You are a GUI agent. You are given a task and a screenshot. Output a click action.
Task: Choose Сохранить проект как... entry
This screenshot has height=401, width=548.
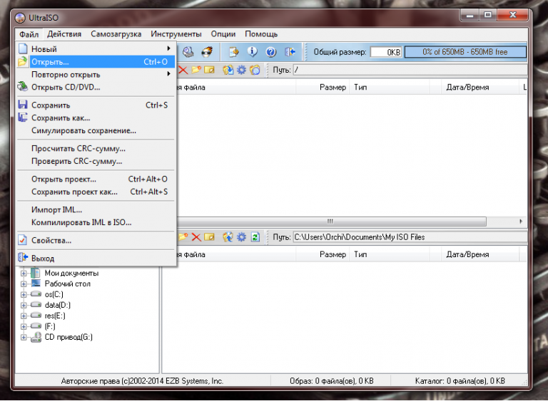click(96, 192)
